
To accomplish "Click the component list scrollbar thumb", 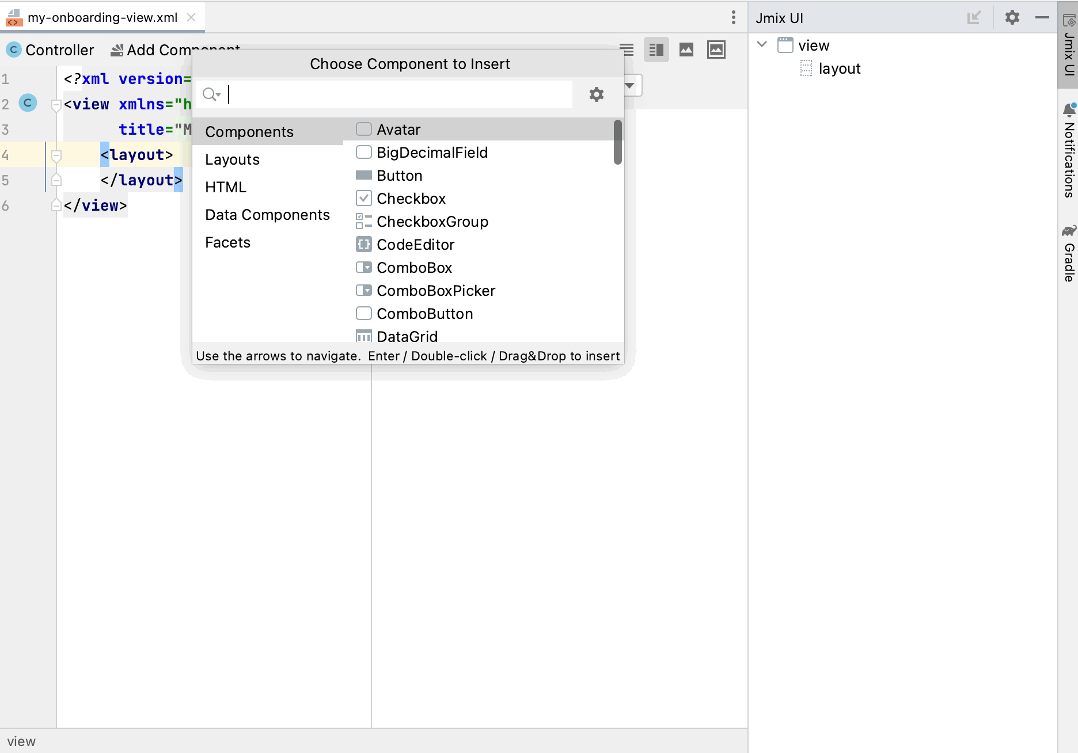I will (617, 142).
